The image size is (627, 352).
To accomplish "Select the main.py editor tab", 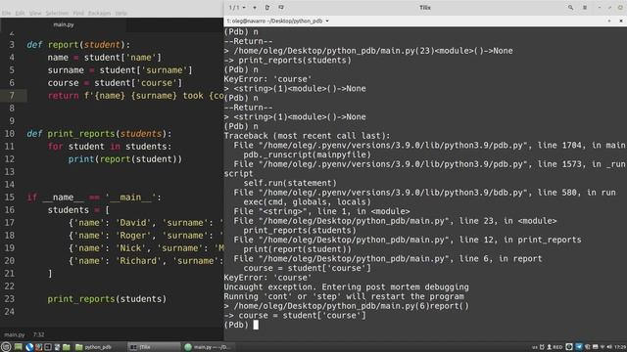I will [64, 24].
